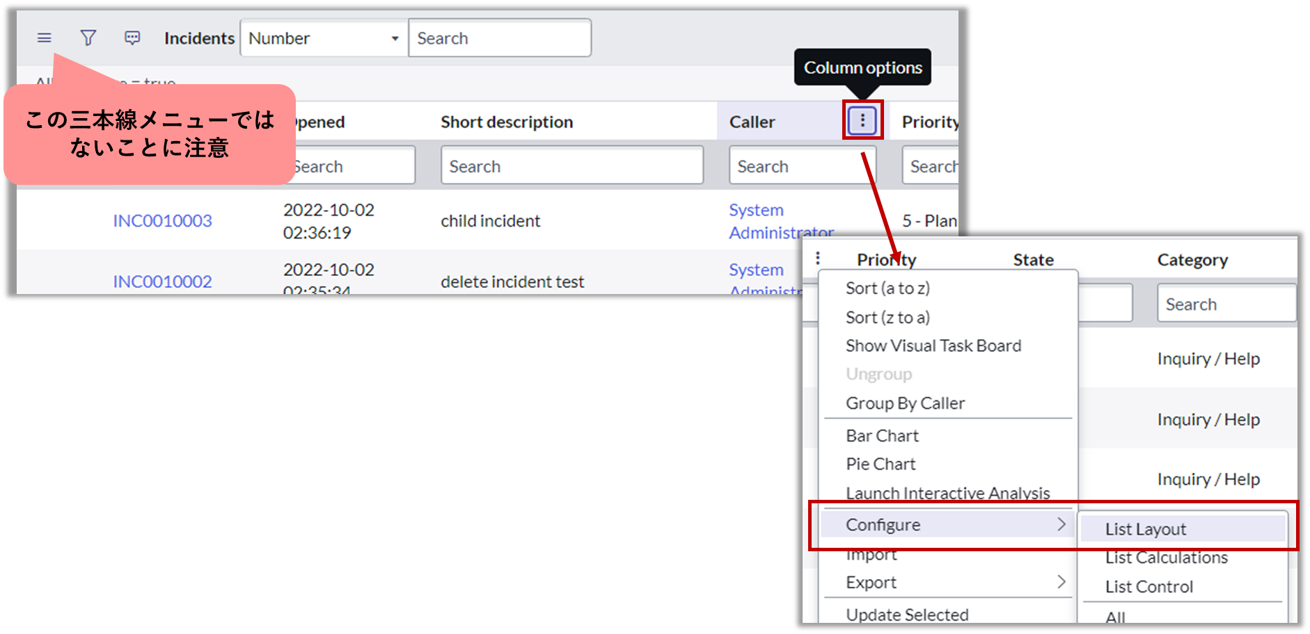Click the Search box under Short description
1310x634 pixels.
tap(571, 165)
